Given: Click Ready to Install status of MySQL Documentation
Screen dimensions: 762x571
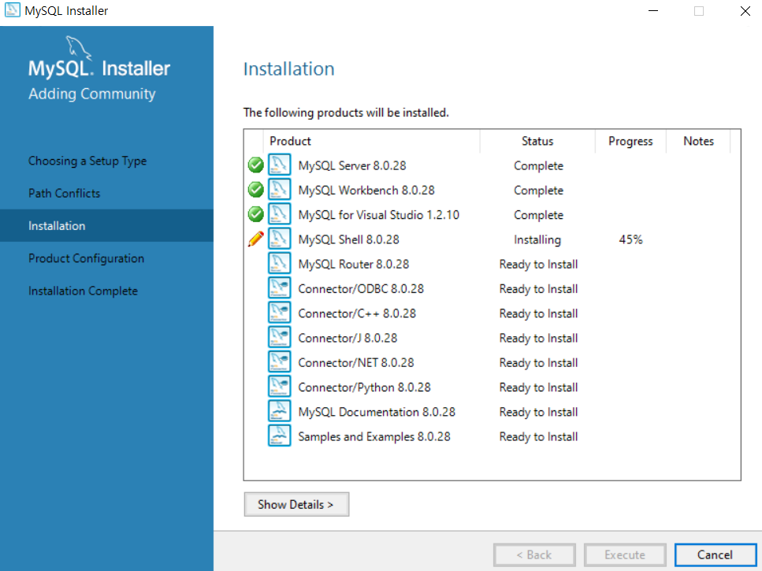Looking at the screenshot, I should [x=538, y=412].
